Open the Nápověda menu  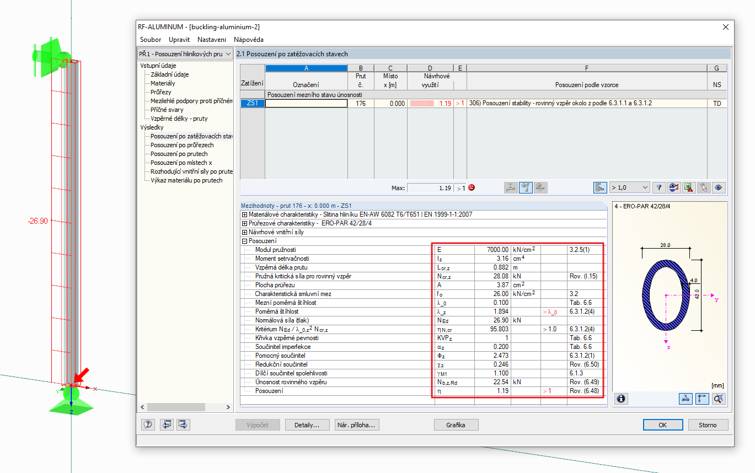(x=249, y=40)
